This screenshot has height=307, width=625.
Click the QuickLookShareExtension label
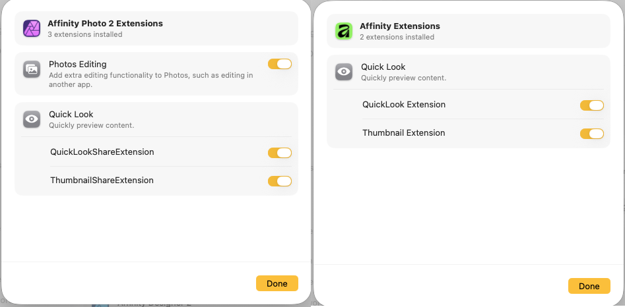[x=102, y=152]
